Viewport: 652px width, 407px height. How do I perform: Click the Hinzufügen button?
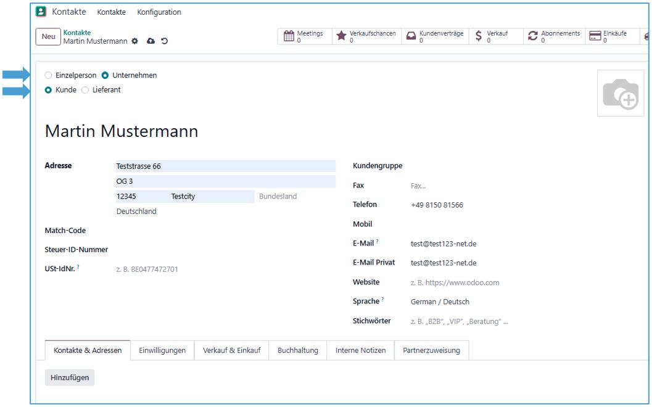point(70,377)
